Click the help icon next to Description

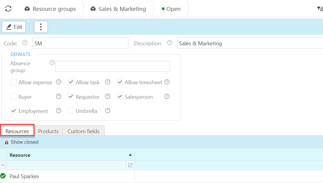(170, 43)
